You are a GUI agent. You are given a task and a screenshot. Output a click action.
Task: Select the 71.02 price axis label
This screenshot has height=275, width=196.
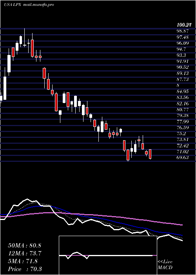point(183,152)
